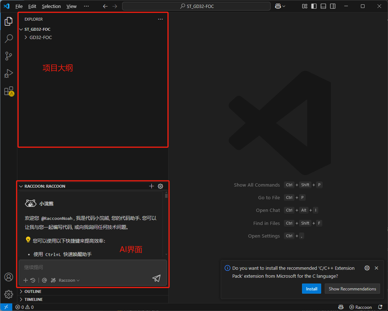Expand the GD32-FOC folder
This screenshot has width=388, height=311.
coord(40,37)
